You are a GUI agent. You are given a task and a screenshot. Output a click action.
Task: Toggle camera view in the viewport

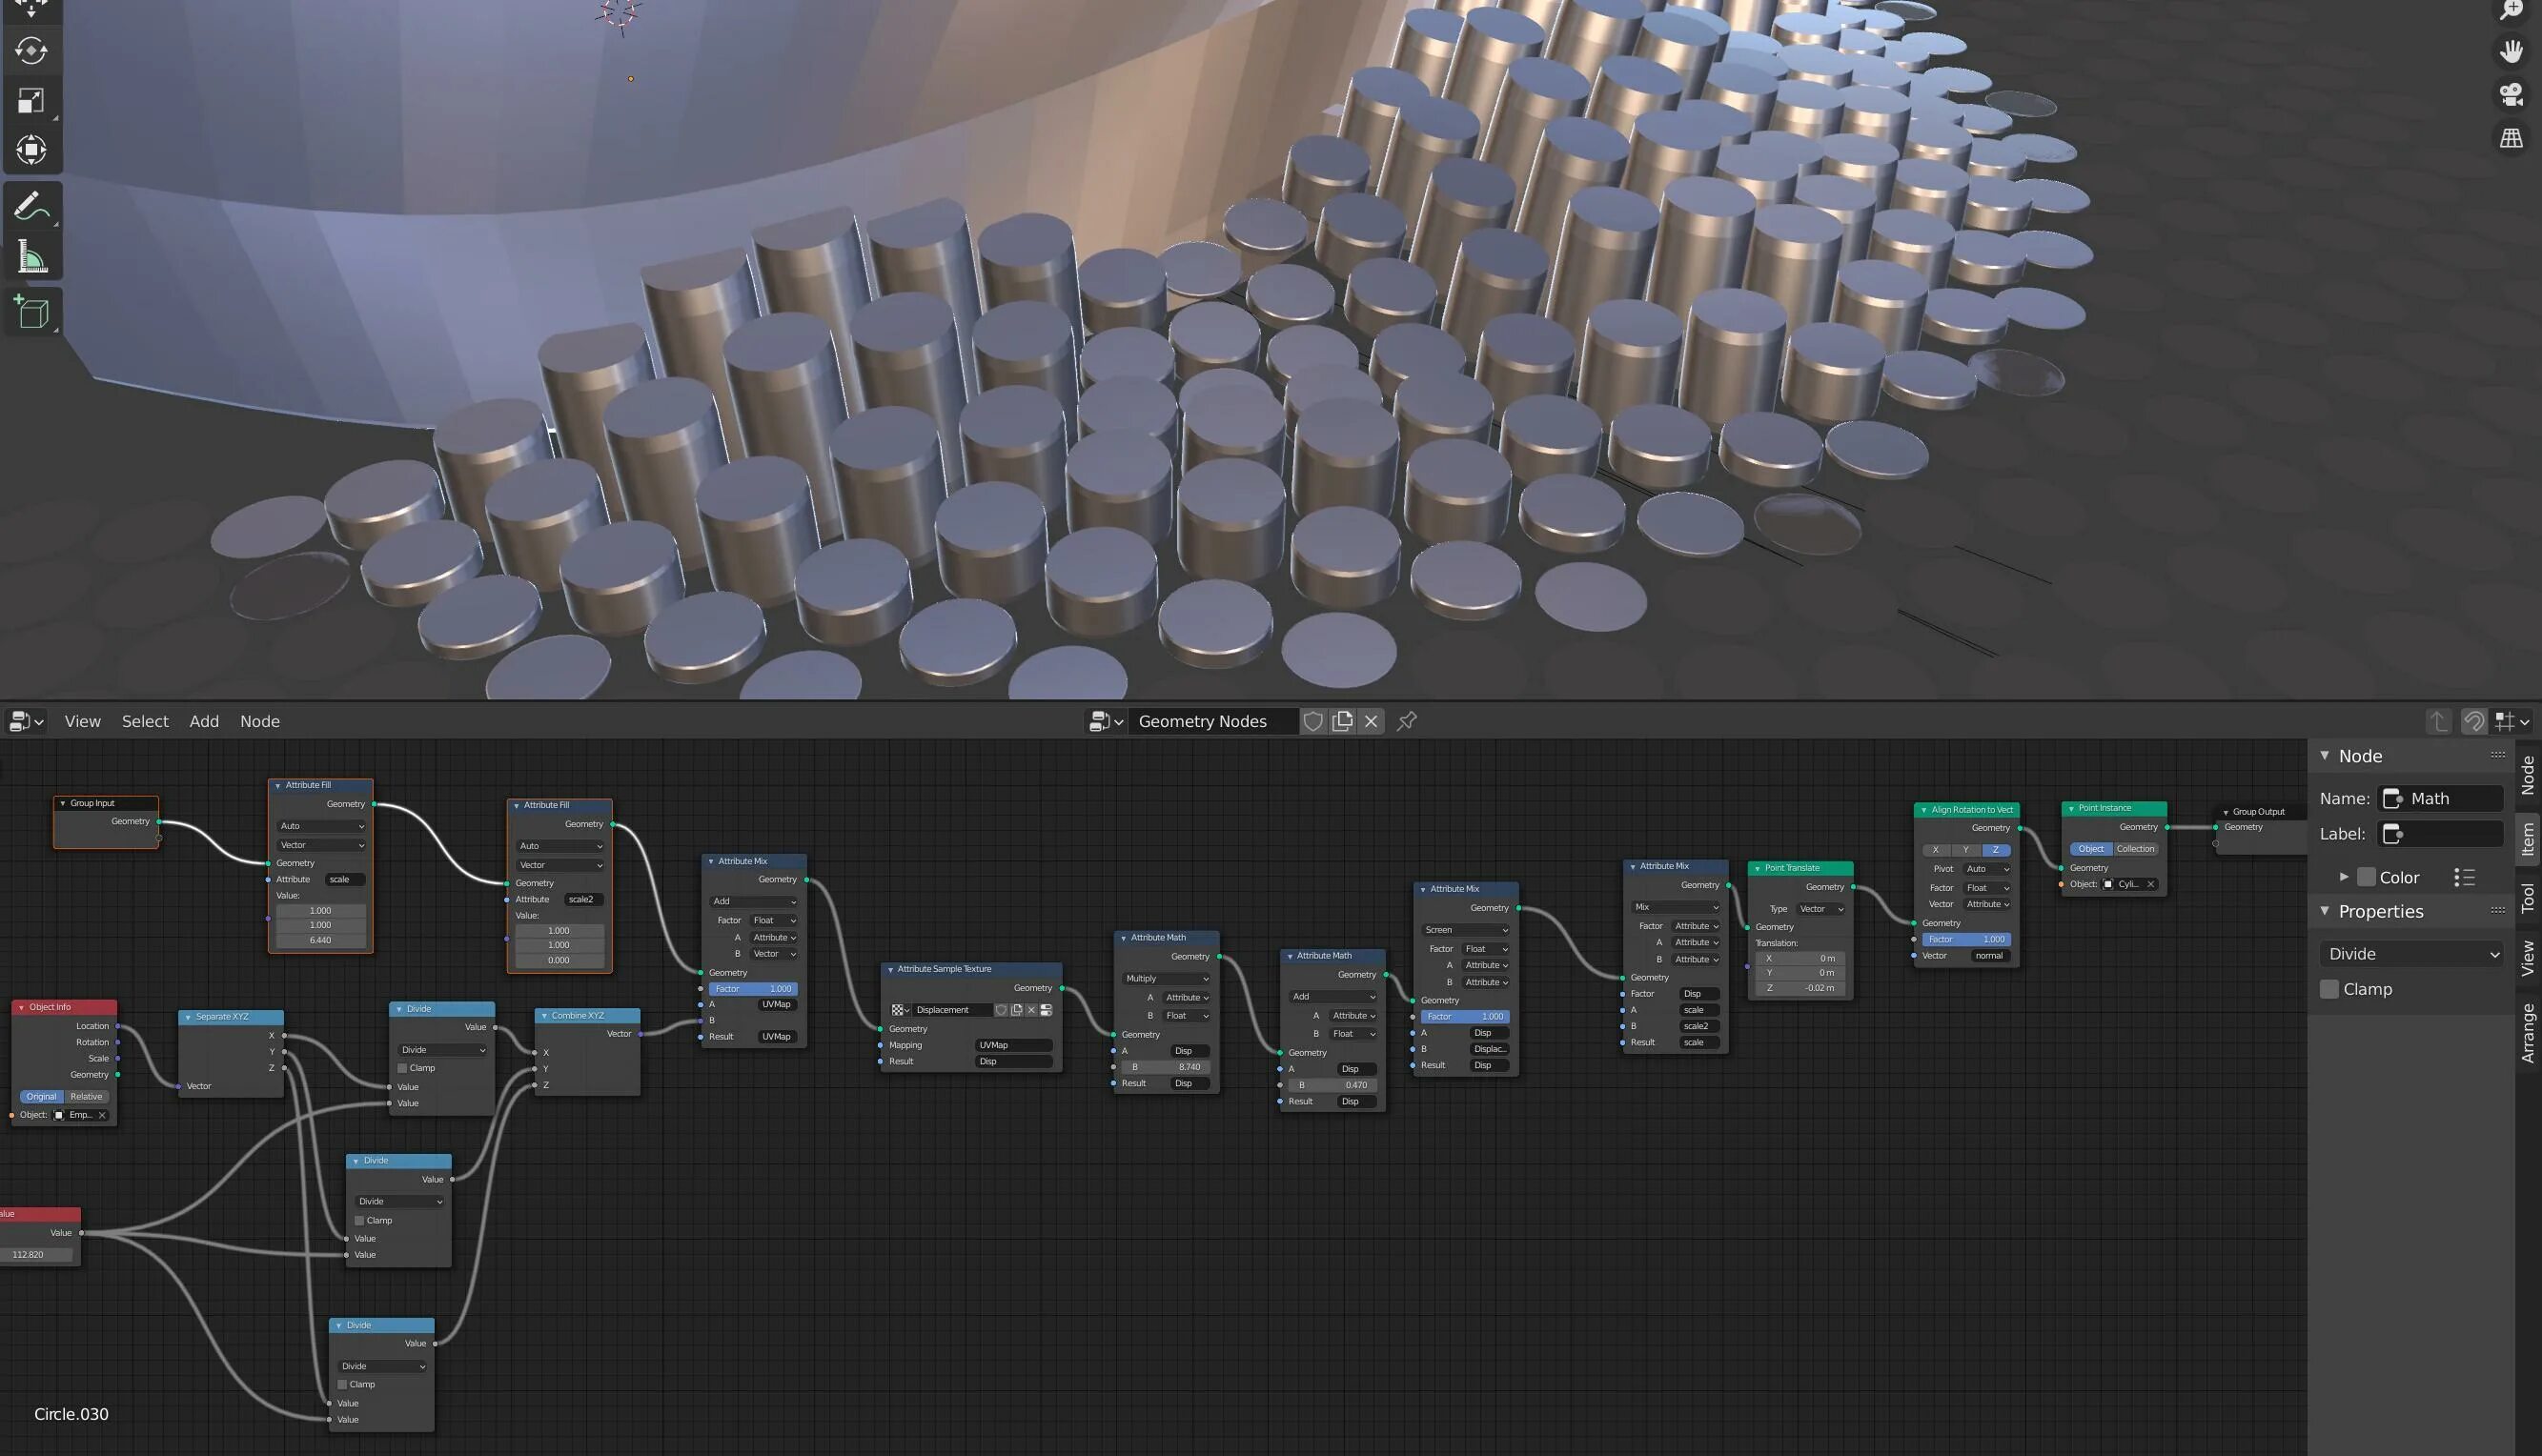pos(2511,95)
